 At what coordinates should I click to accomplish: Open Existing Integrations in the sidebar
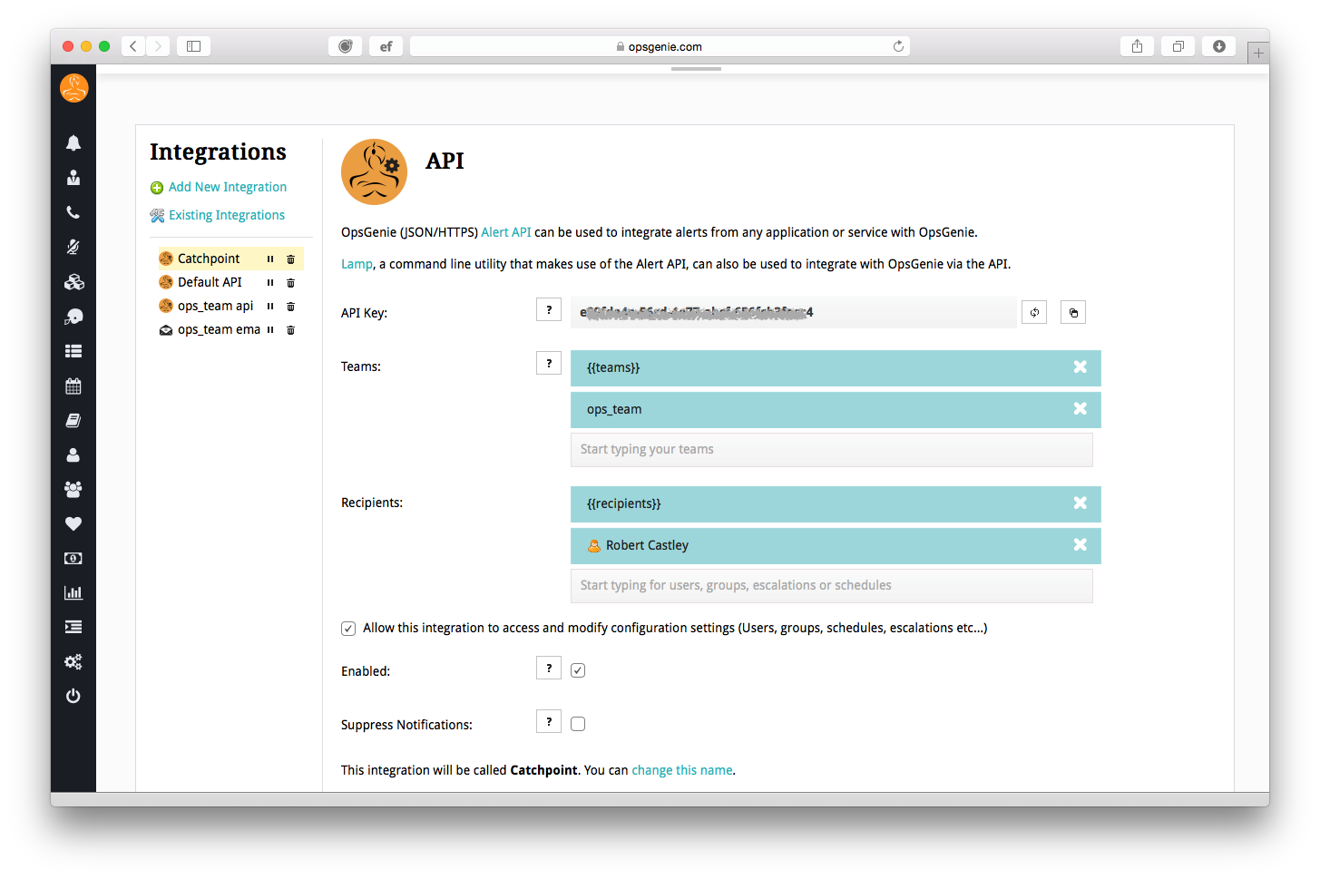(227, 215)
